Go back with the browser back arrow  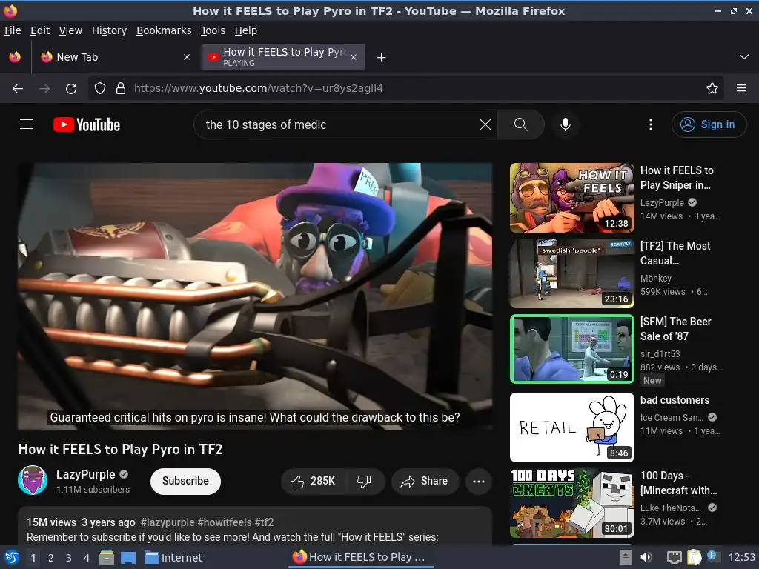point(18,89)
